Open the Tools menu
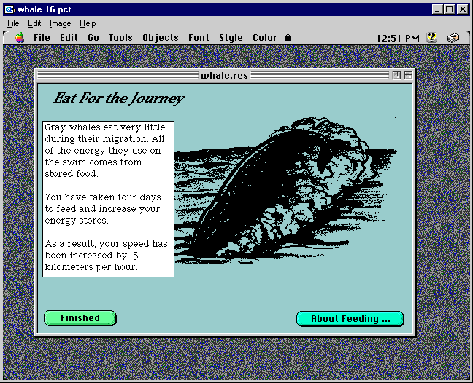This screenshot has height=383, width=473. pos(120,38)
